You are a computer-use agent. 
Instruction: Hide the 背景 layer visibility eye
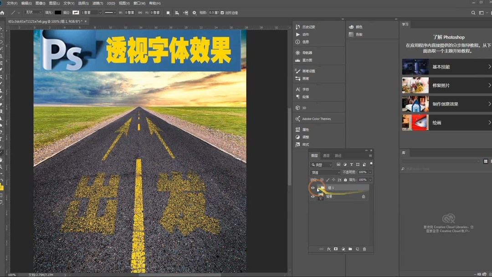pos(313,196)
